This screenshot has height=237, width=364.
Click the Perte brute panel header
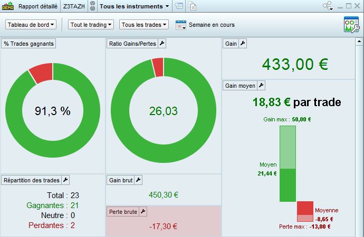click(123, 212)
